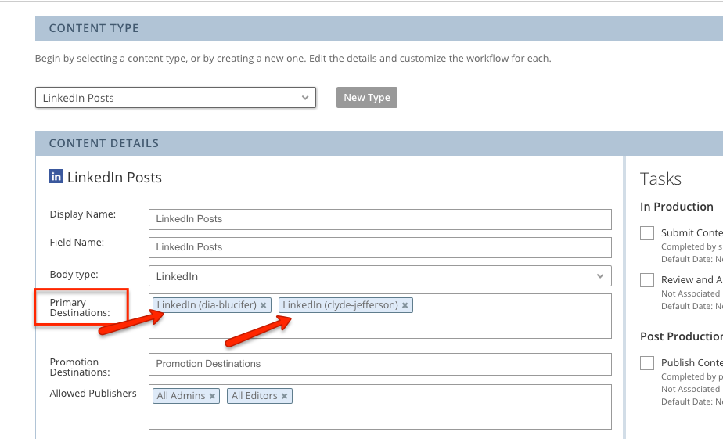Click the LinkedIn Posts page title text
Screen dimensions: 723x439
[x=114, y=178]
